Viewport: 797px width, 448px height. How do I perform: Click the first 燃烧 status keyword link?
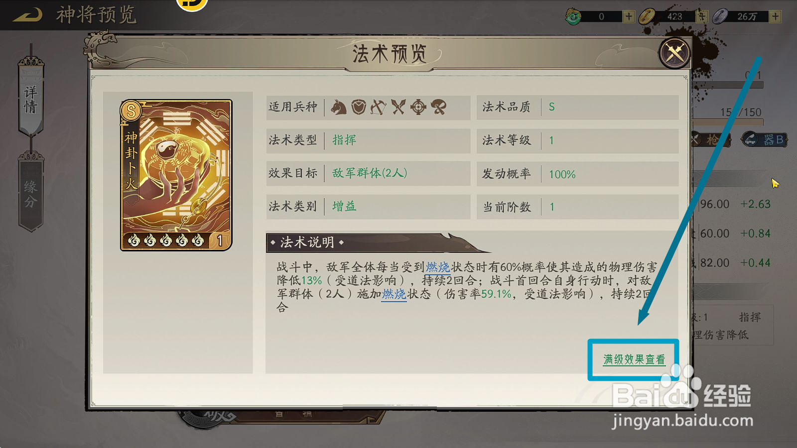438,267
